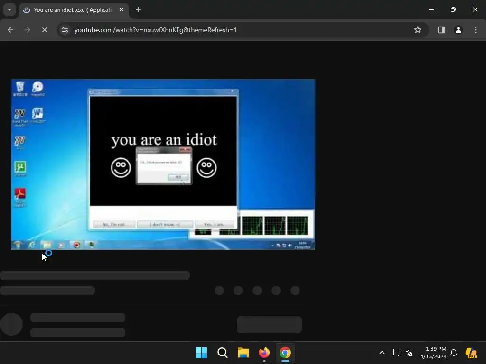Open network status tray icon
486x364 pixels.
pos(397,353)
